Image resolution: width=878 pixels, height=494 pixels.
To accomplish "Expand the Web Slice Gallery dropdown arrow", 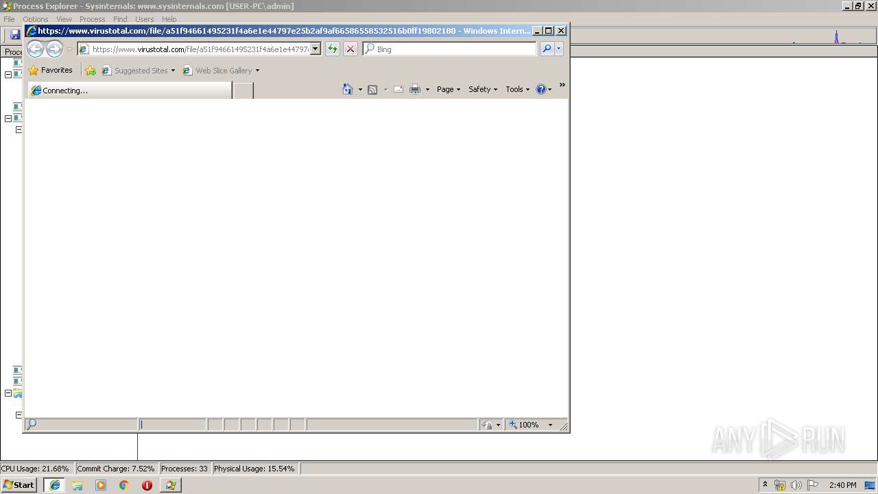I will [x=258, y=71].
